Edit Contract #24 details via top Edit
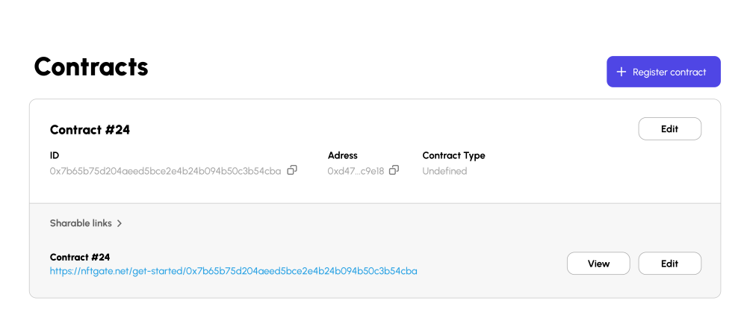The height and width of the screenshot is (330, 747). [x=670, y=128]
